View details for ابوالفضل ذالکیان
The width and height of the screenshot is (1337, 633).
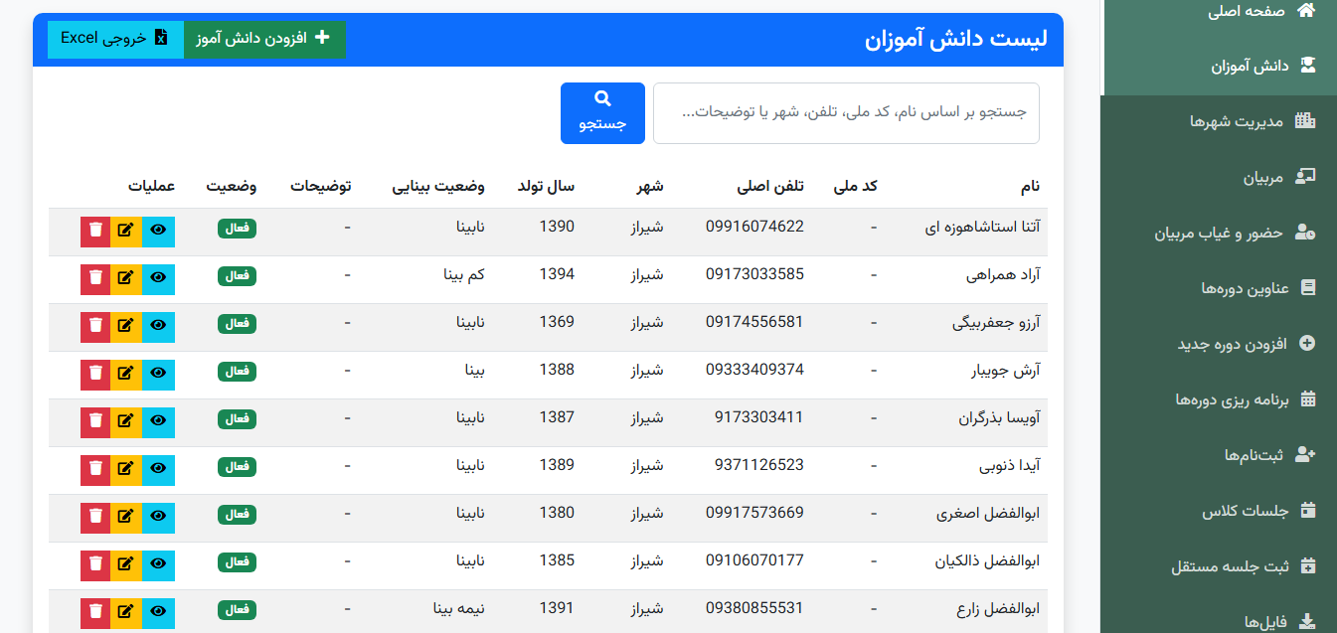click(159, 564)
